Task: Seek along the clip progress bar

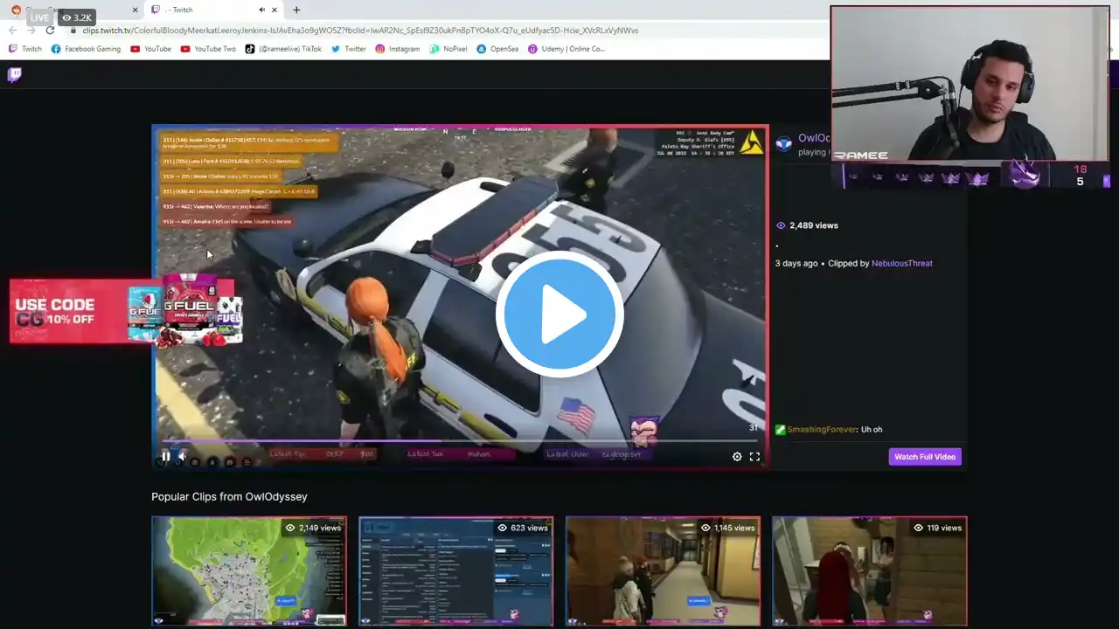Action: 460,441
